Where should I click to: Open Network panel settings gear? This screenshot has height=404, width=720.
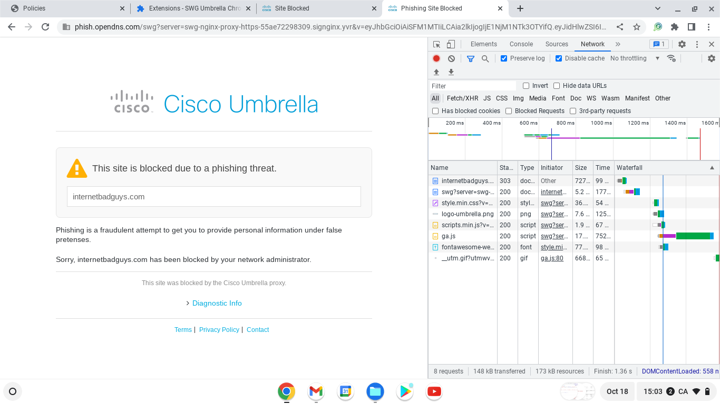point(712,58)
